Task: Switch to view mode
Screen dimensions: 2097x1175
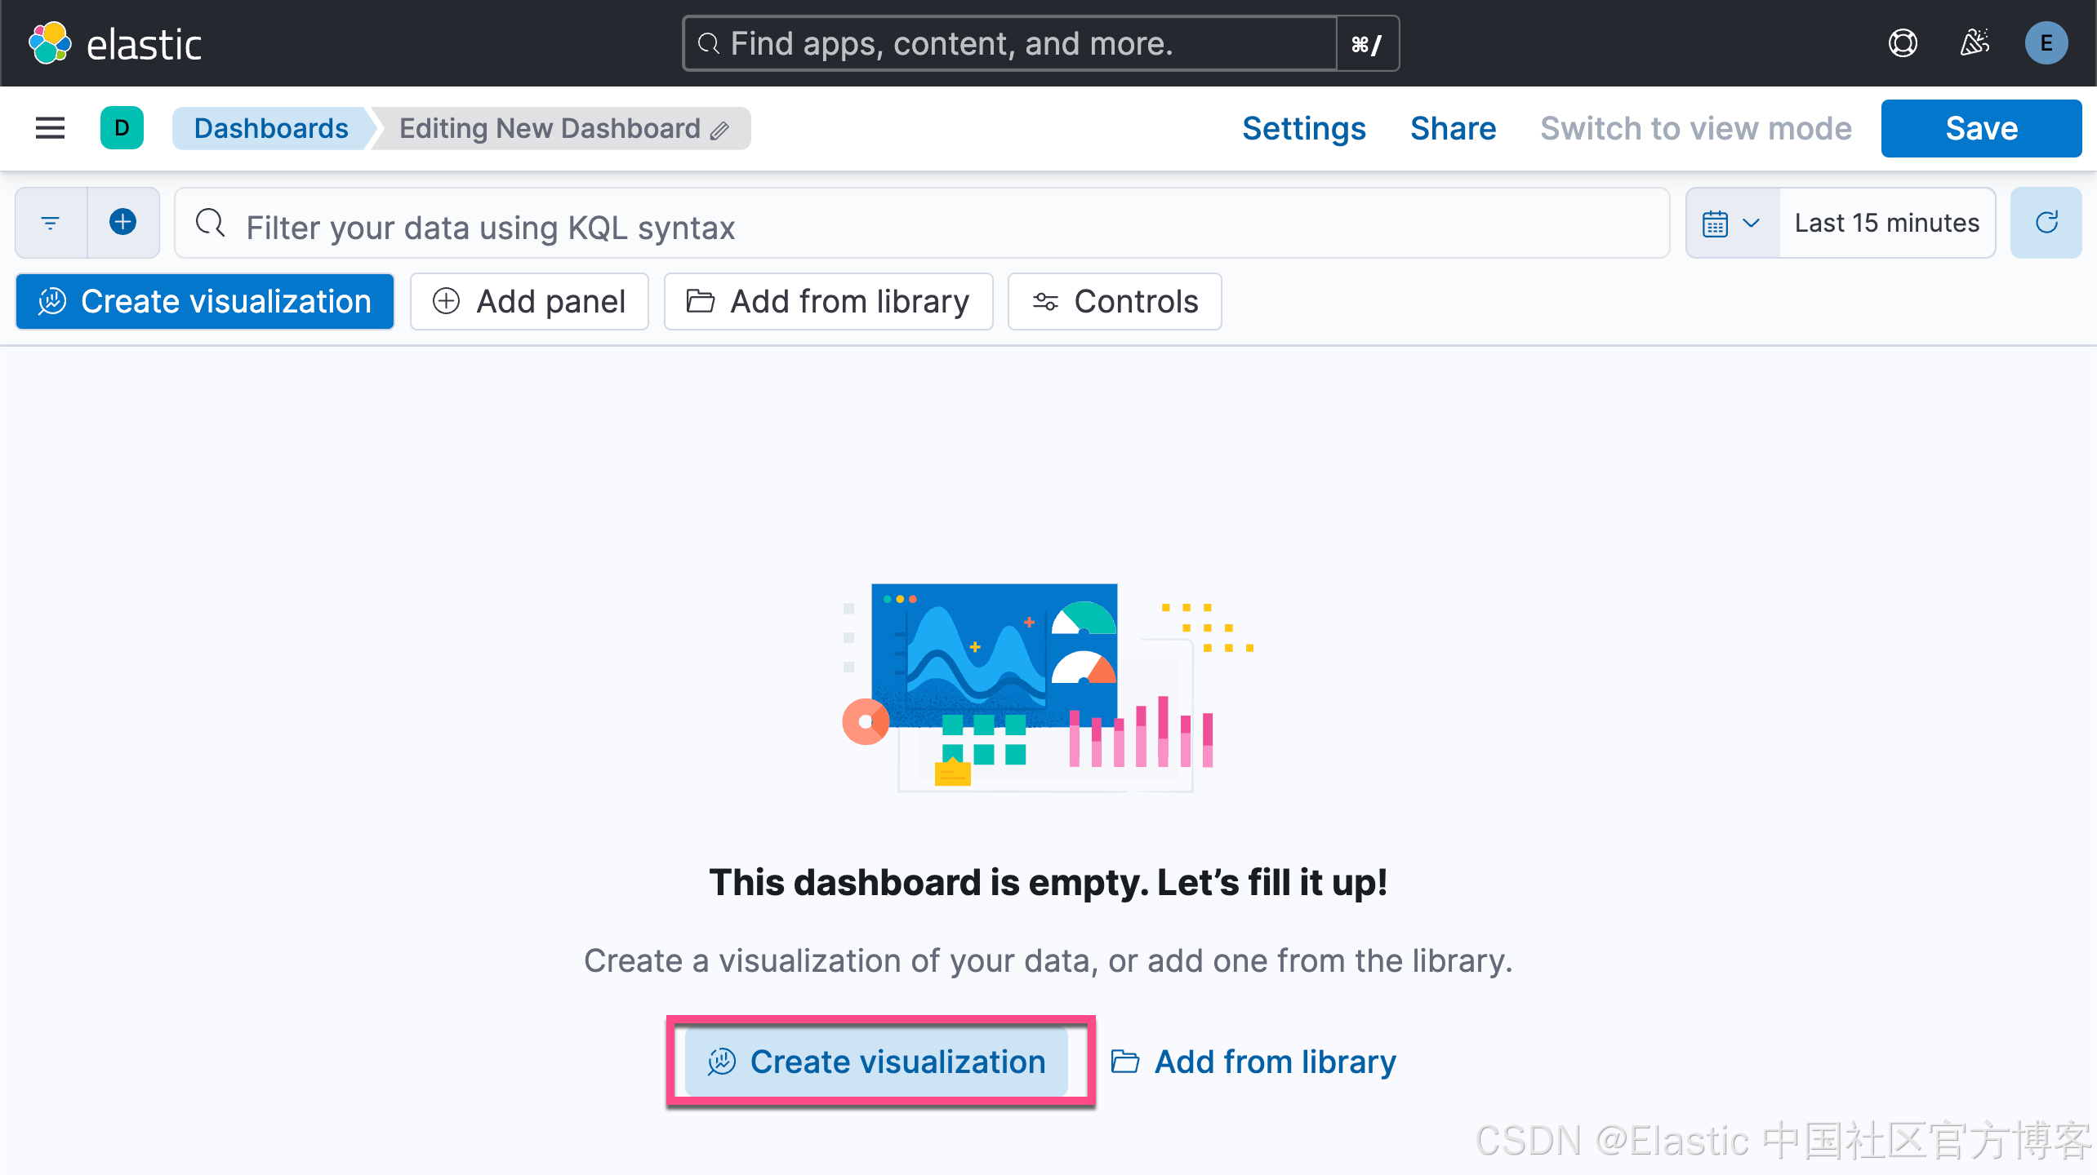Action: click(x=1695, y=128)
